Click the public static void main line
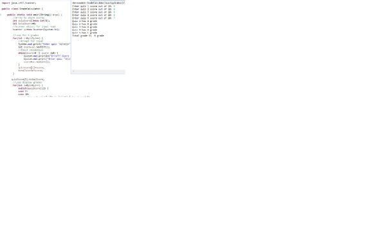The height and width of the screenshot is (248, 373). pos(35,15)
